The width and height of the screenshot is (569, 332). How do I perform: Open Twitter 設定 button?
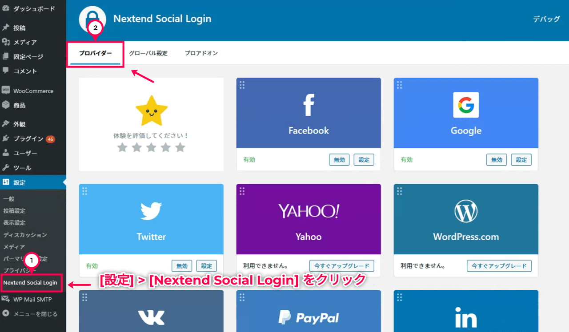pyautogui.click(x=207, y=266)
